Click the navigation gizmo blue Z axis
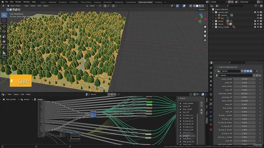 click(x=201, y=15)
